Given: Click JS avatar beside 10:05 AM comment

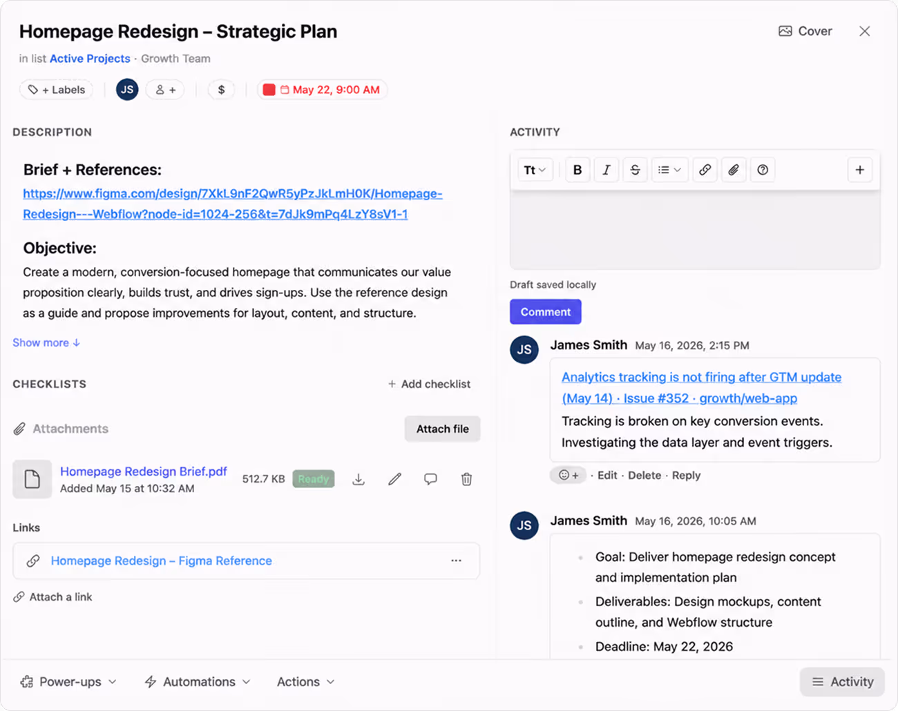Looking at the screenshot, I should point(524,526).
